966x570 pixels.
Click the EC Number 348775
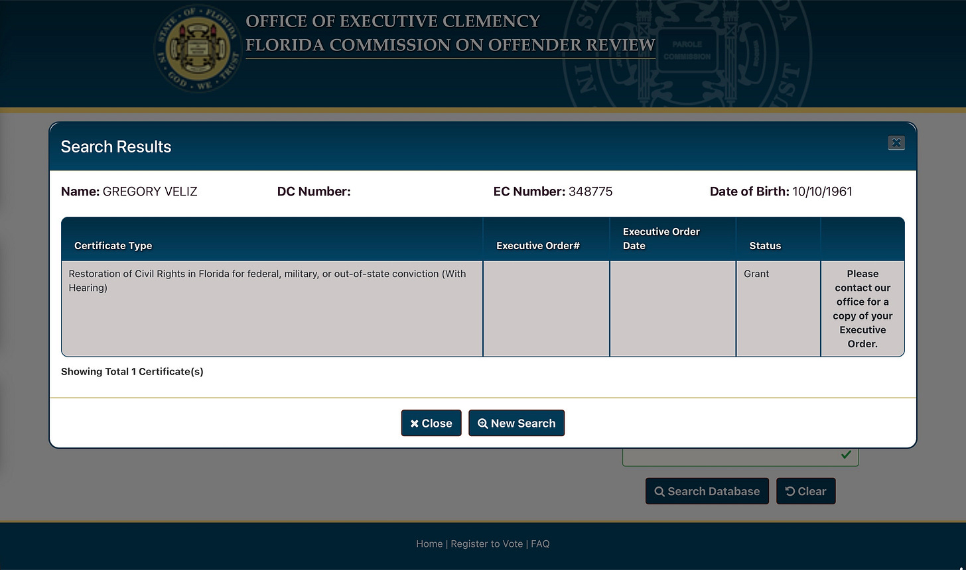pos(590,192)
